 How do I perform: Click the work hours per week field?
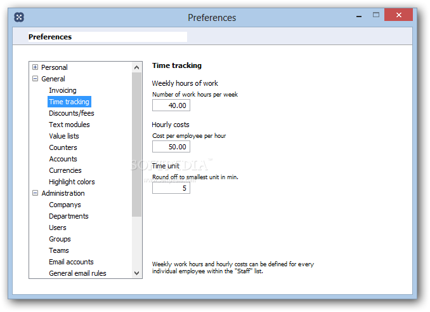(x=171, y=105)
